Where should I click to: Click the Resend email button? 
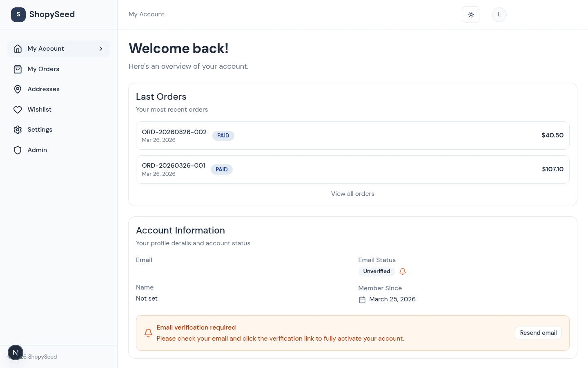pos(538,333)
